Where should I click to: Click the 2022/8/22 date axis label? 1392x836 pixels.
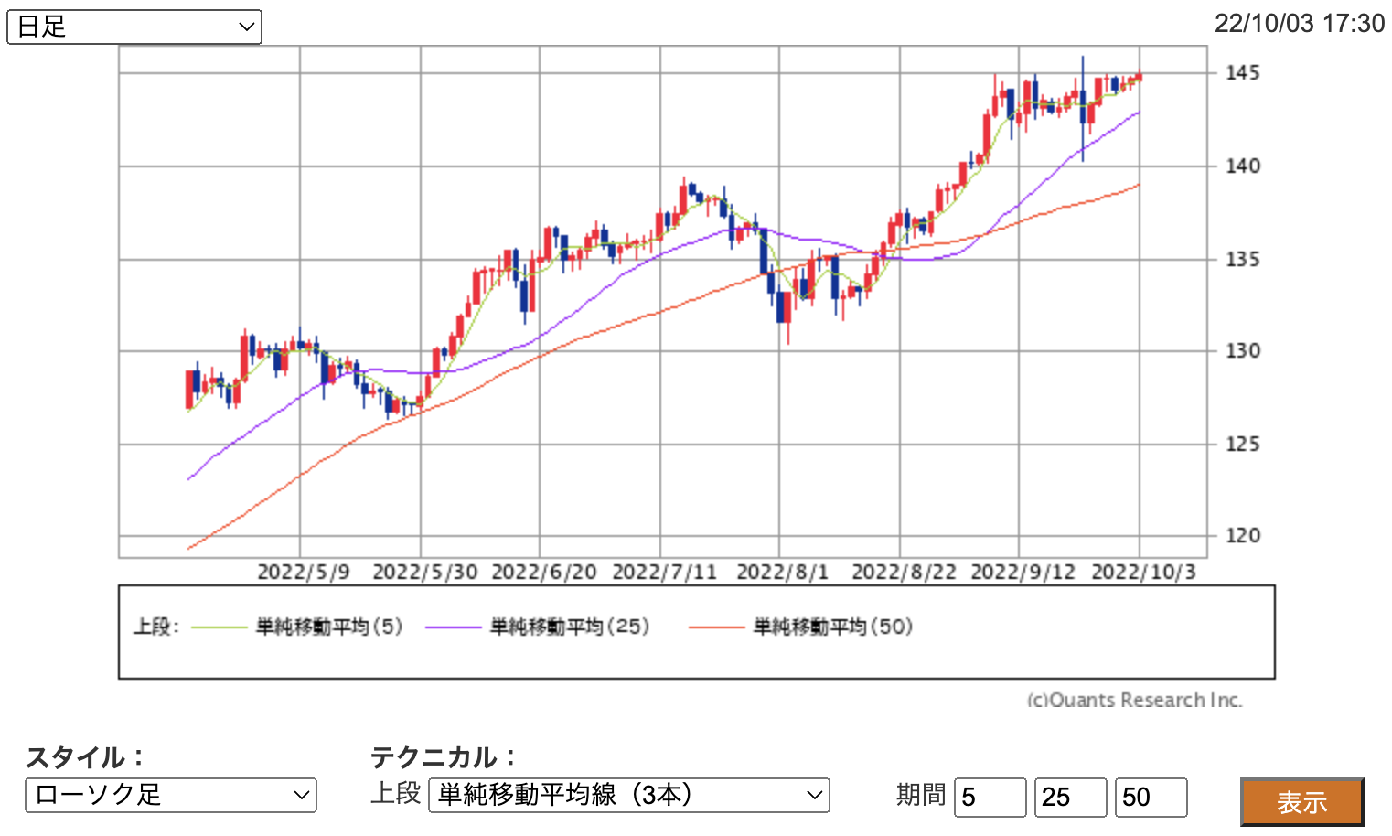click(x=905, y=573)
